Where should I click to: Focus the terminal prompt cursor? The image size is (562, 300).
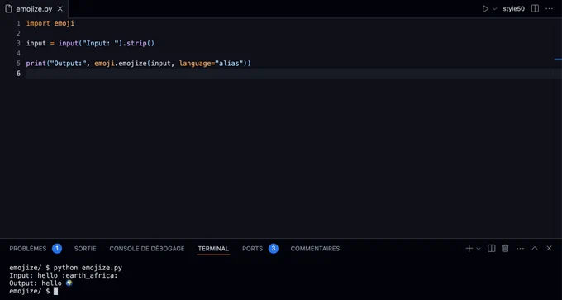(x=55, y=291)
